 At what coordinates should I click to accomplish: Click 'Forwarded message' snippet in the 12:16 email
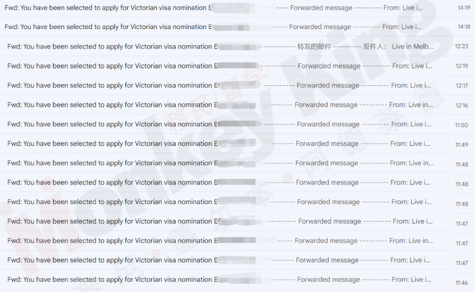pyautogui.click(x=326, y=105)
